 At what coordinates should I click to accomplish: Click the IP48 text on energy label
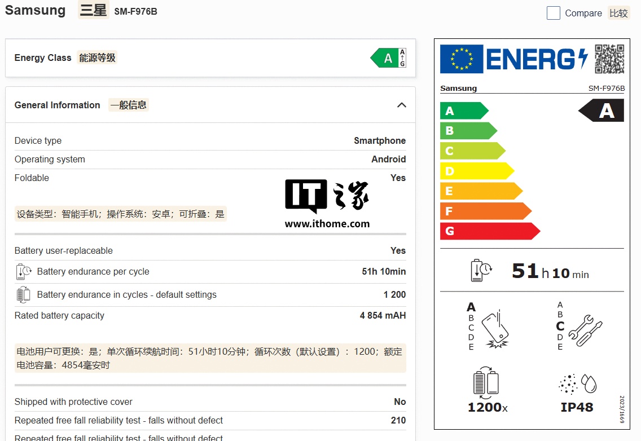(x=577, y=407)
